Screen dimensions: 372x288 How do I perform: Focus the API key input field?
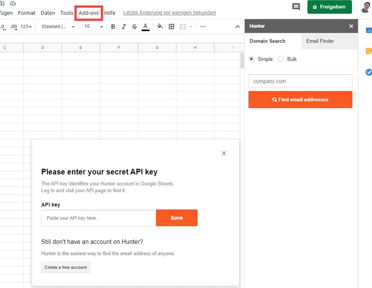97,218
